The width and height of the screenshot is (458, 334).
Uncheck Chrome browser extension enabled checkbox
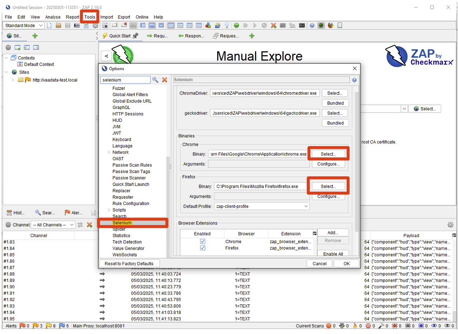pos(202,242)
